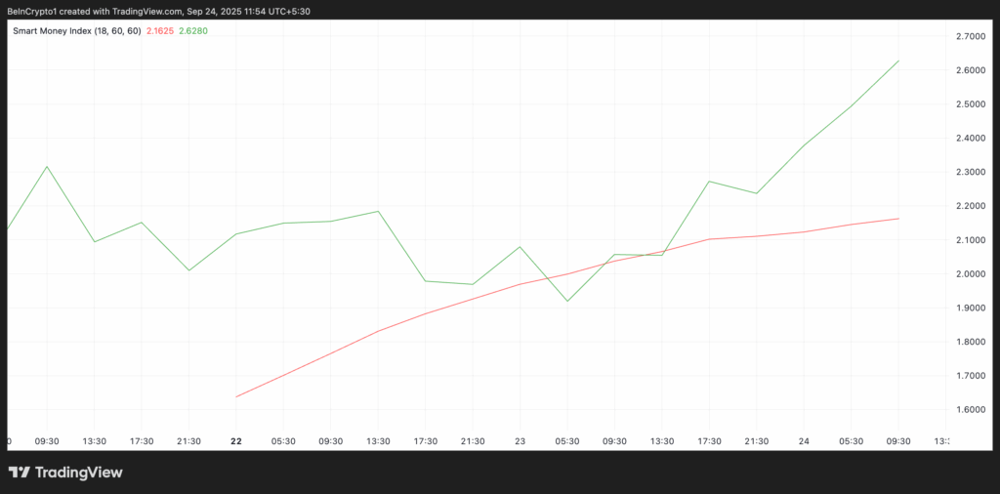The image size is (1000, 494).
Task: Click the last 09:30 time axis label
Action: [897, 441]
